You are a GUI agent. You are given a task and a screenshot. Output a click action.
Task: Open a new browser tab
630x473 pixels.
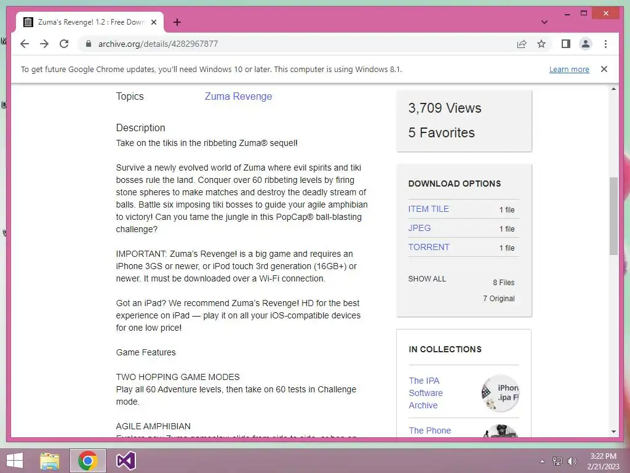(x=177, y=22)
